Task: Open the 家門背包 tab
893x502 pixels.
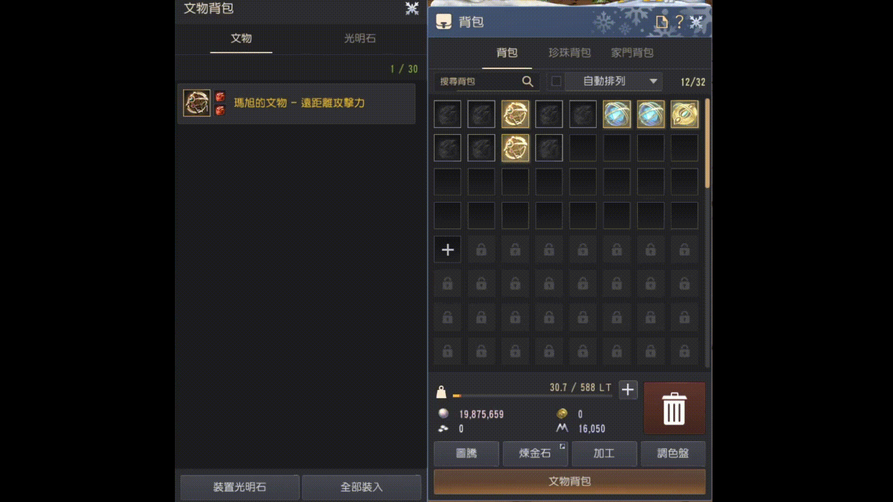Action: [632, 53]
